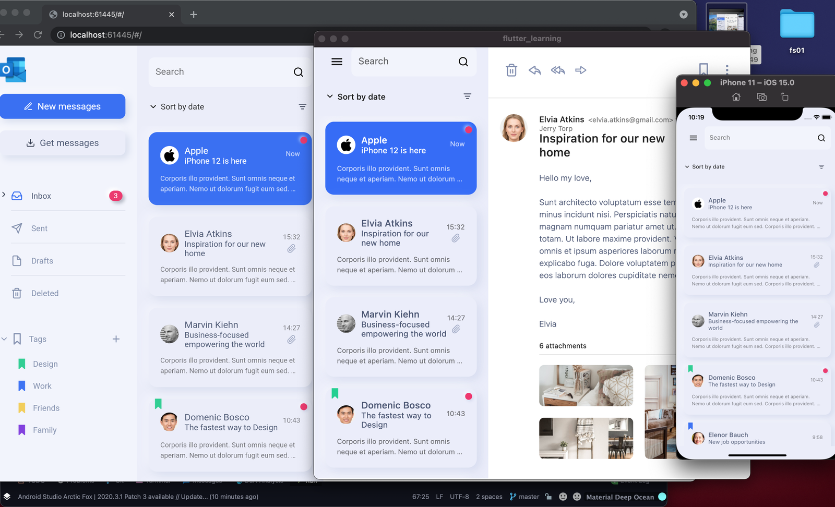Add a new tag with plus icon
The image size is (835, 507).
pos(116,339)
